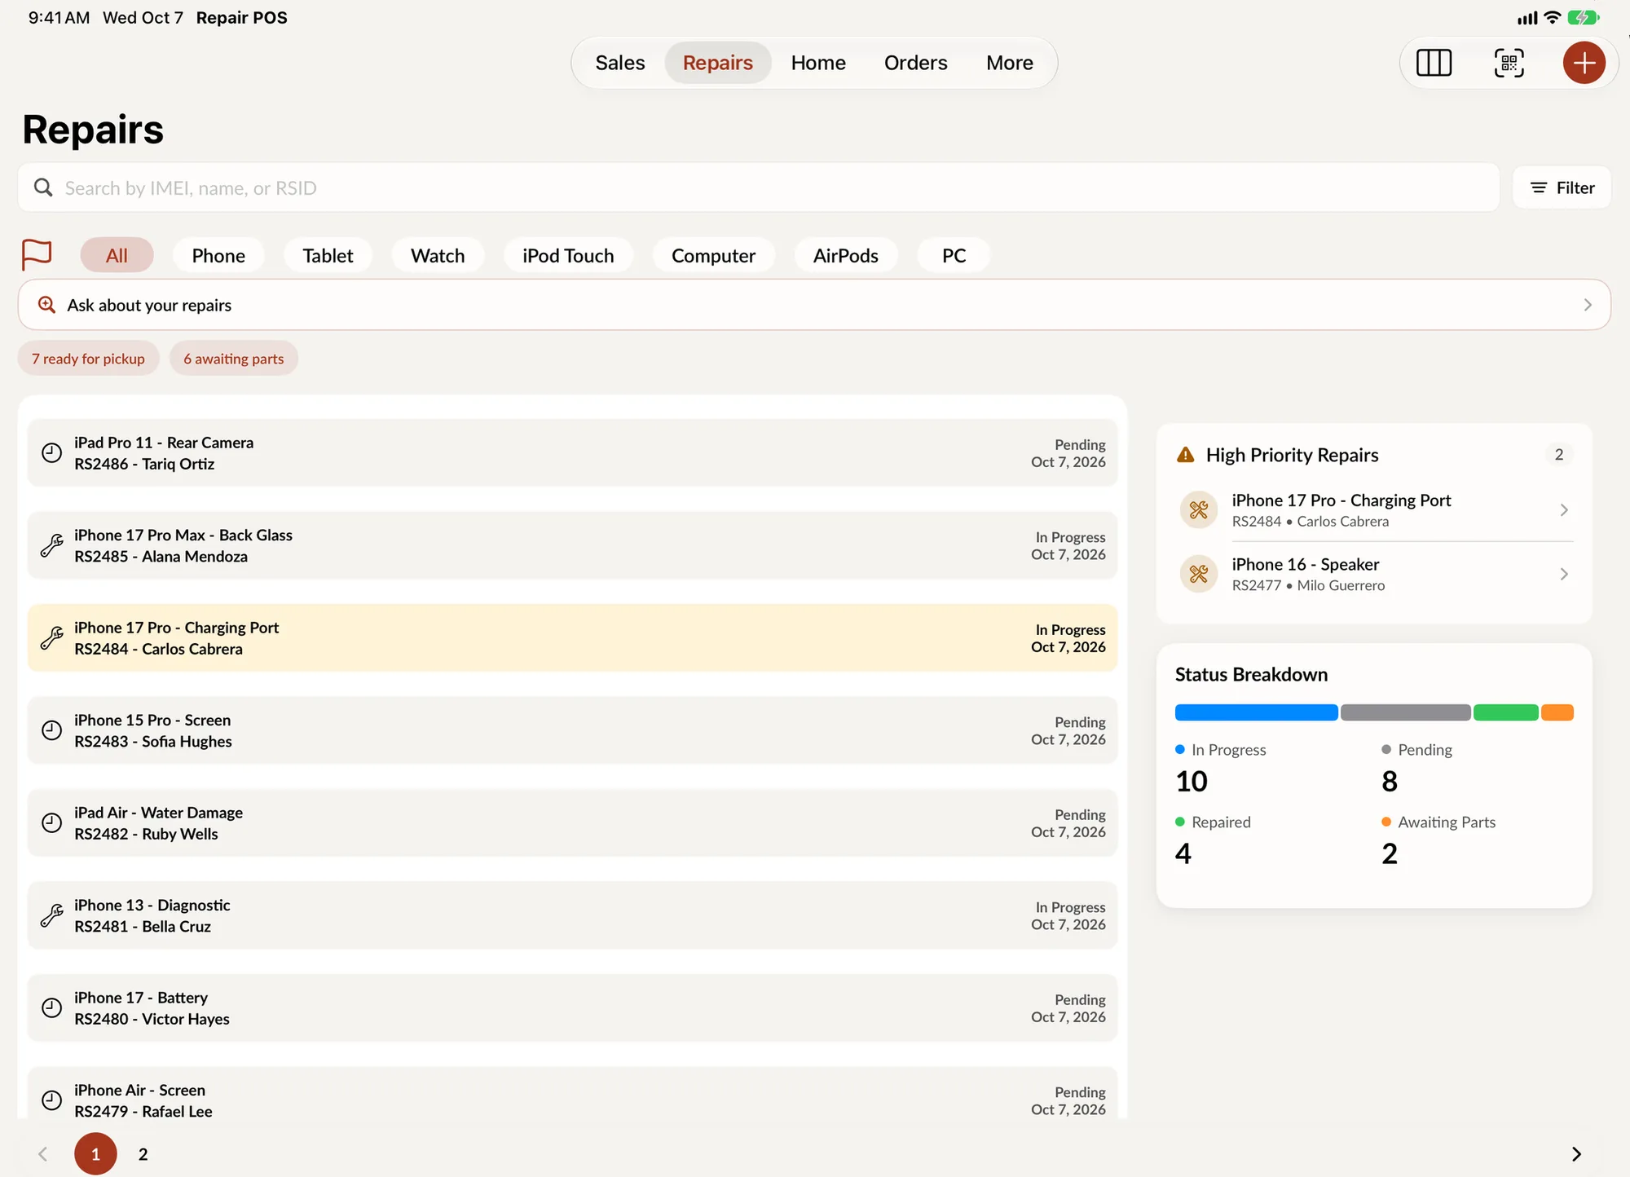
Task: Click the tools icon beside RS2484 Carlos Cabrera card
Action: click(1199, 510)
